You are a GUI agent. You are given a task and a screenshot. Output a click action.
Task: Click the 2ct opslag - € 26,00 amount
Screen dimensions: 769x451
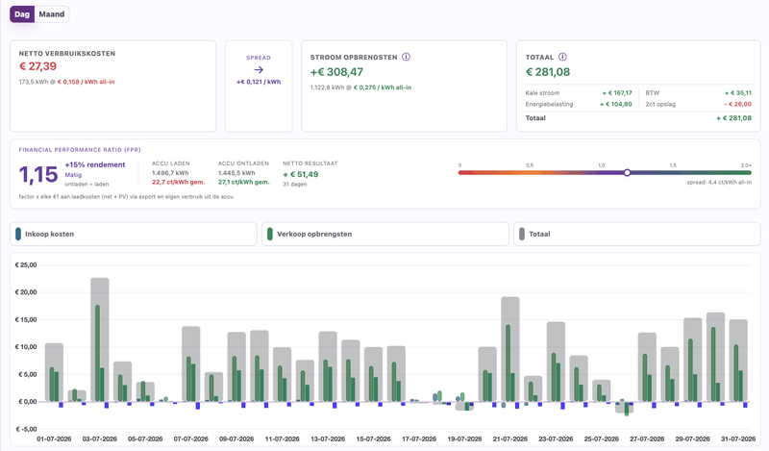[737, 104]
